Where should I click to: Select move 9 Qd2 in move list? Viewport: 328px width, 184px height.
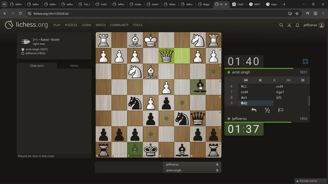pyautogui.click(x=256, y=103)
